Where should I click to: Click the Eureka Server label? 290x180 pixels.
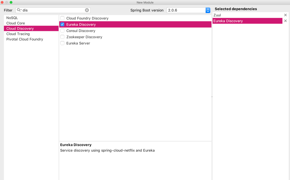coord(78,43)
